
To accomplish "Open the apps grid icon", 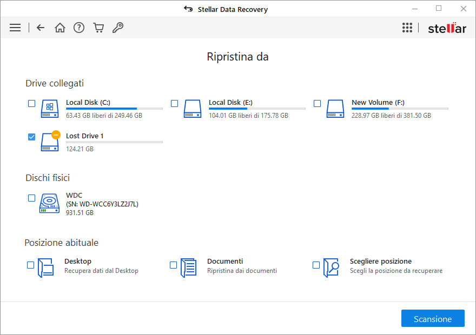I will (x=407, y=28).
